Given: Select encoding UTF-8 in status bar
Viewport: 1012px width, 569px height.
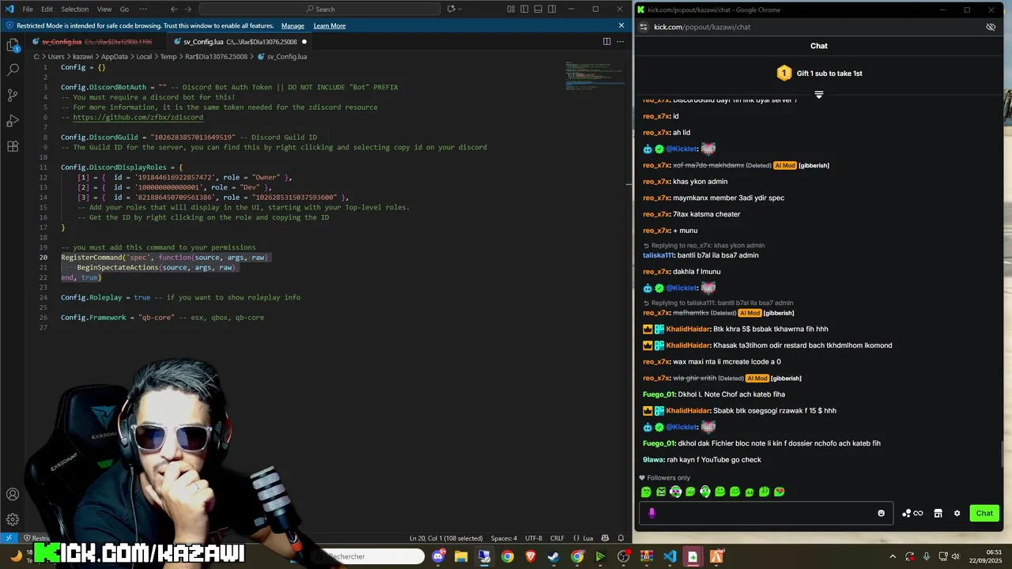Looking at the screenshot, I should click(x=534, y=538).
